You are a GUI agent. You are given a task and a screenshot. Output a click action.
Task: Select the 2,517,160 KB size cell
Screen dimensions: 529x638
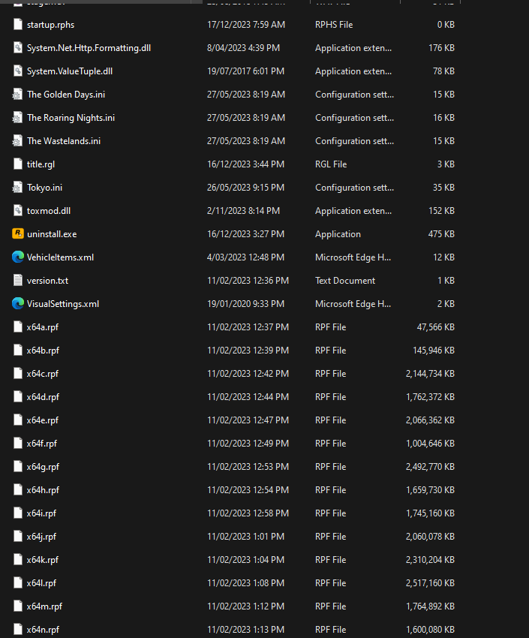430,583
